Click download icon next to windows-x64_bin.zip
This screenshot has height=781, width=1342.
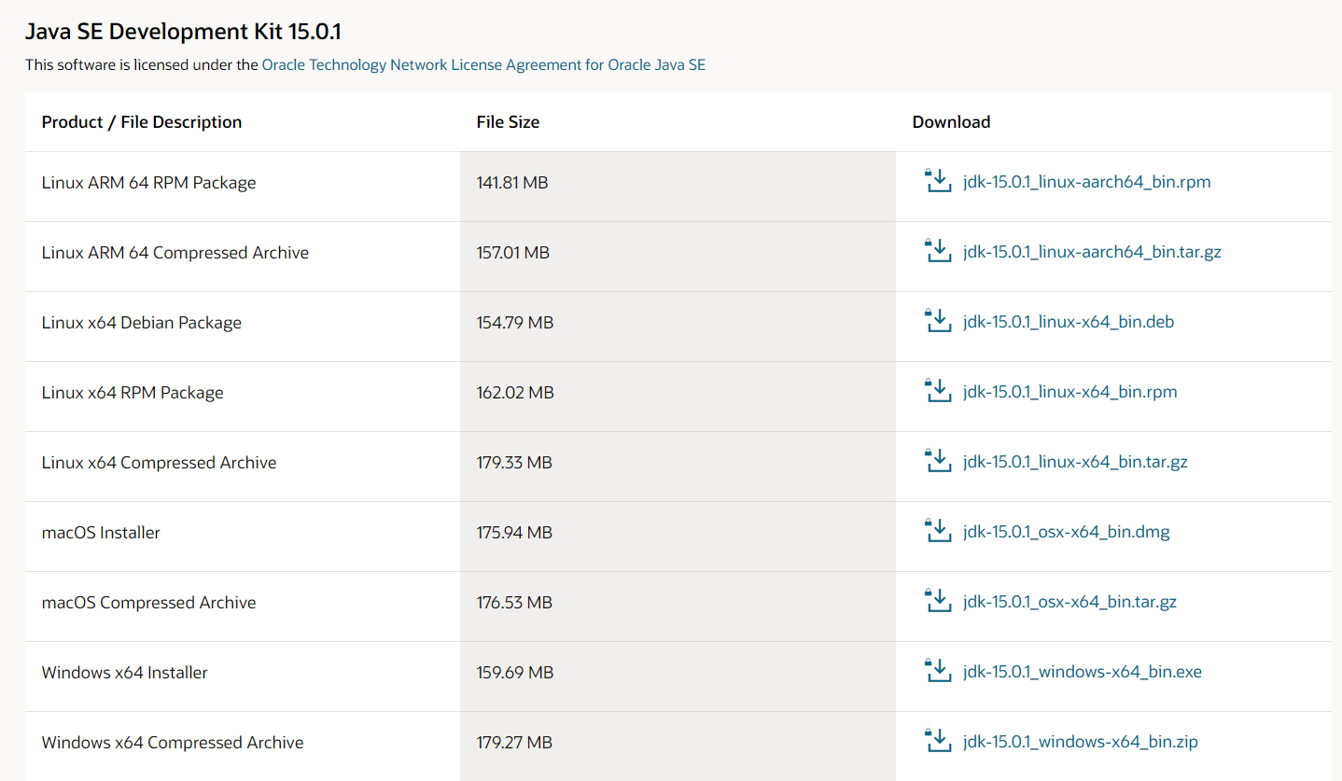tap(937, 741)
